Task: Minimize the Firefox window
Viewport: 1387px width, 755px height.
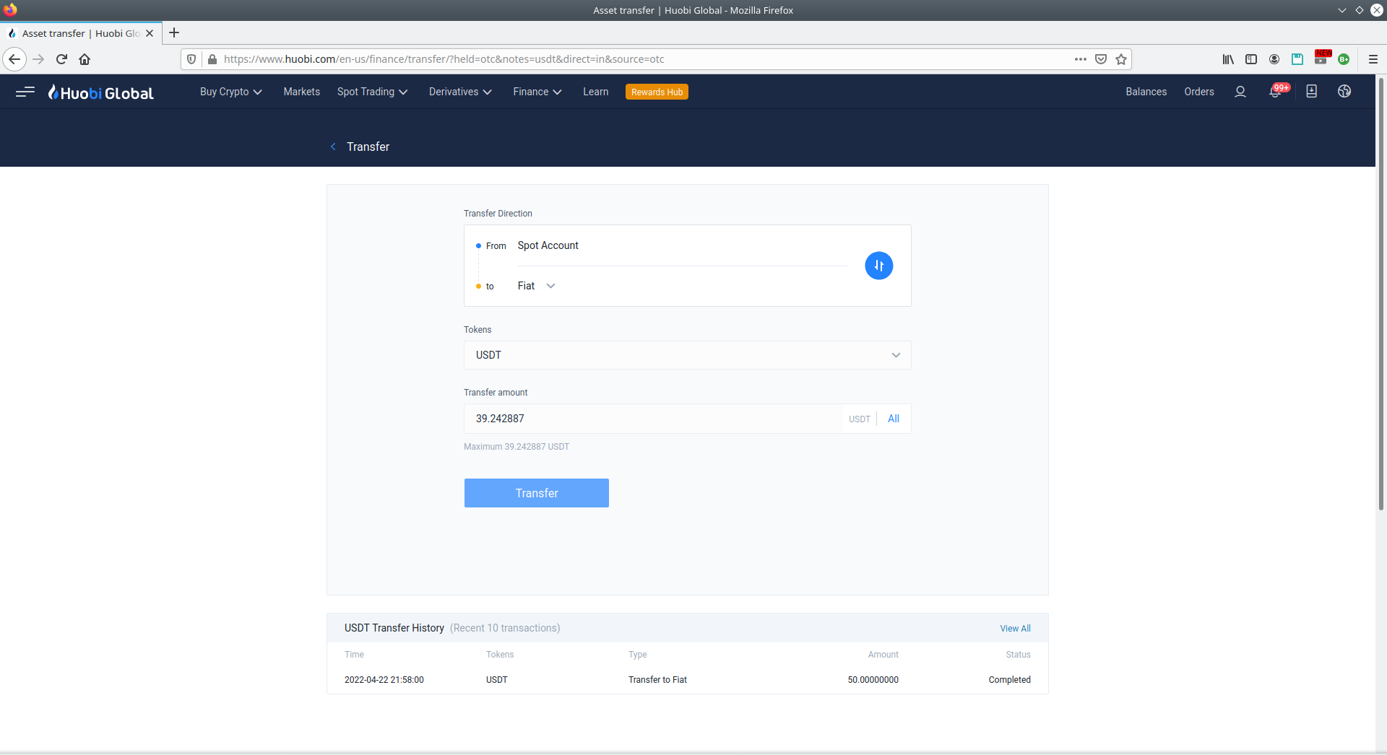Action: (x=1342, y=10)
